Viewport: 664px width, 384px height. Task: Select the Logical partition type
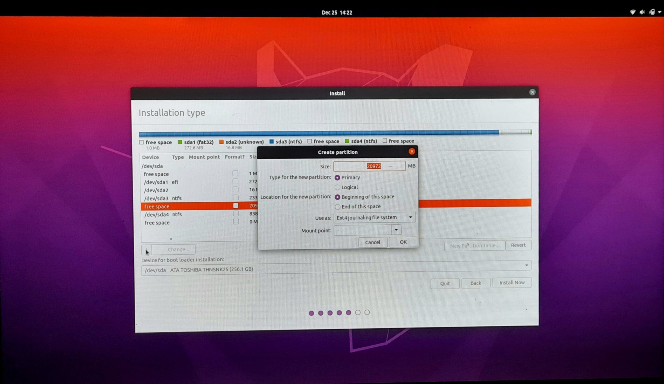(x=337, y=187)
